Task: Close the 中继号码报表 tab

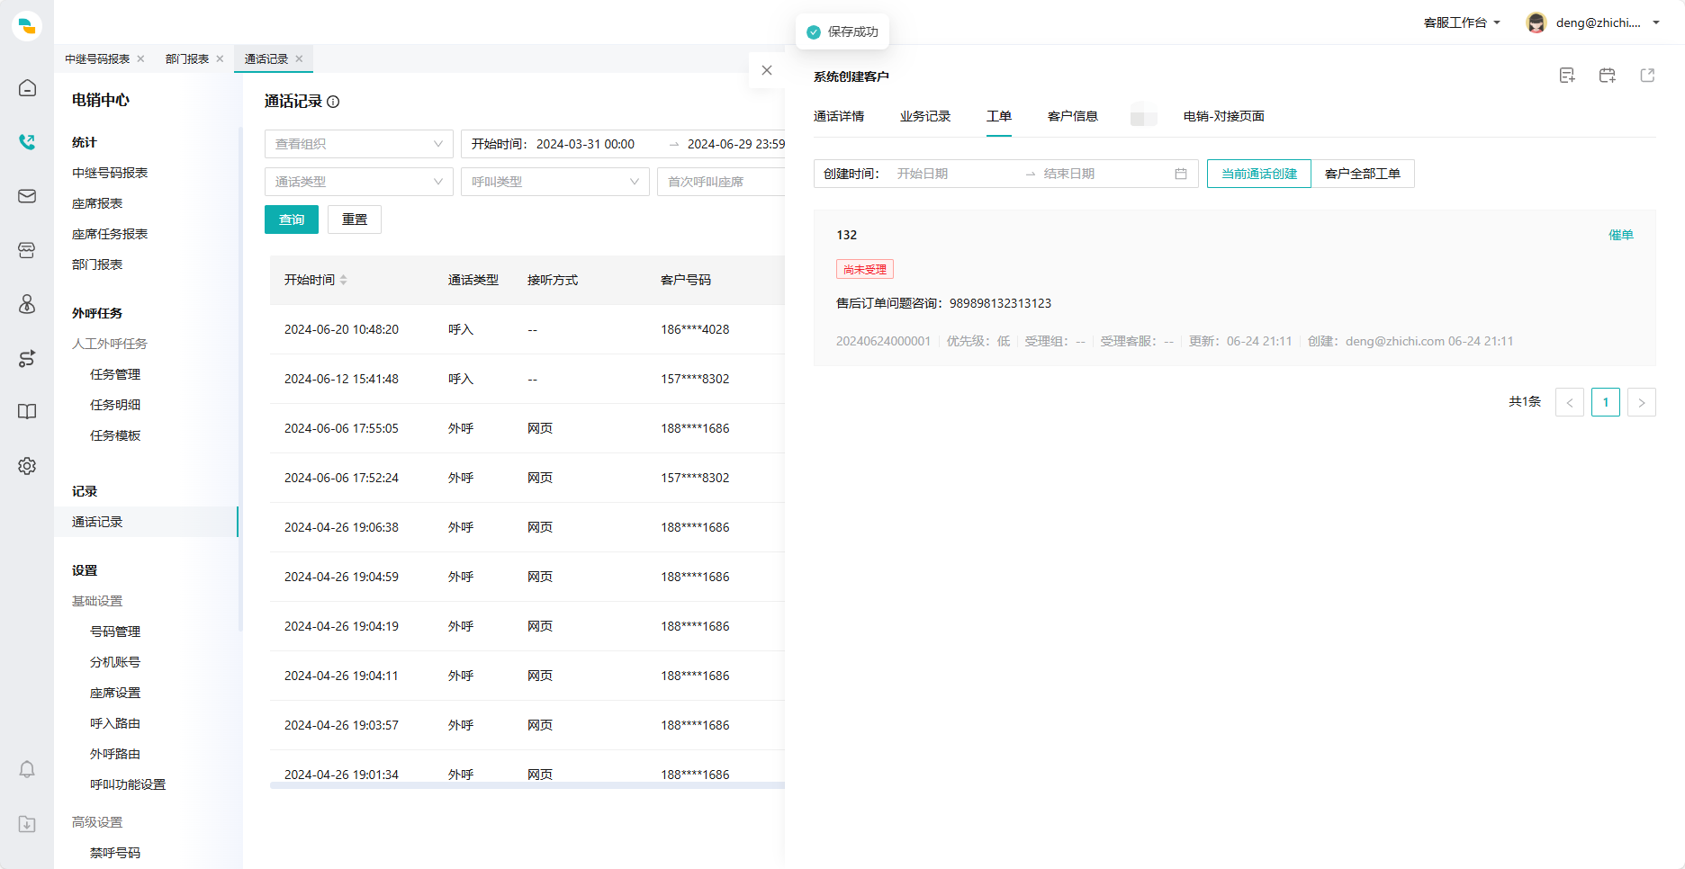Action: point(140,58)
